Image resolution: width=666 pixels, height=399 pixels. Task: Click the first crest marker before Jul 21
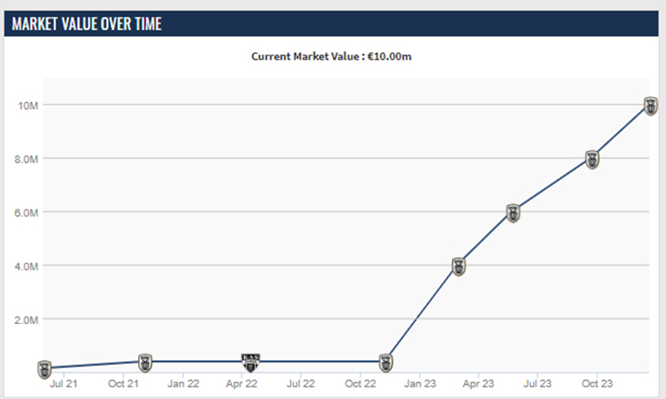point(45,368)
